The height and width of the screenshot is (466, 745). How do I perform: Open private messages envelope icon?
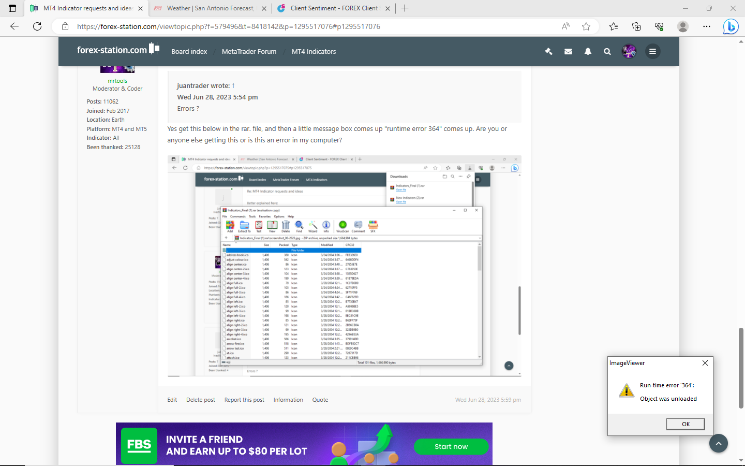568,51
